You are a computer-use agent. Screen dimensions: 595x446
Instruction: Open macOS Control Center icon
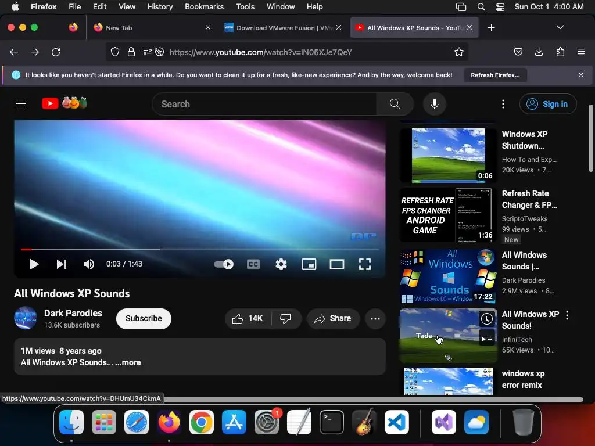pyautogui.click(x=500, y=7)
